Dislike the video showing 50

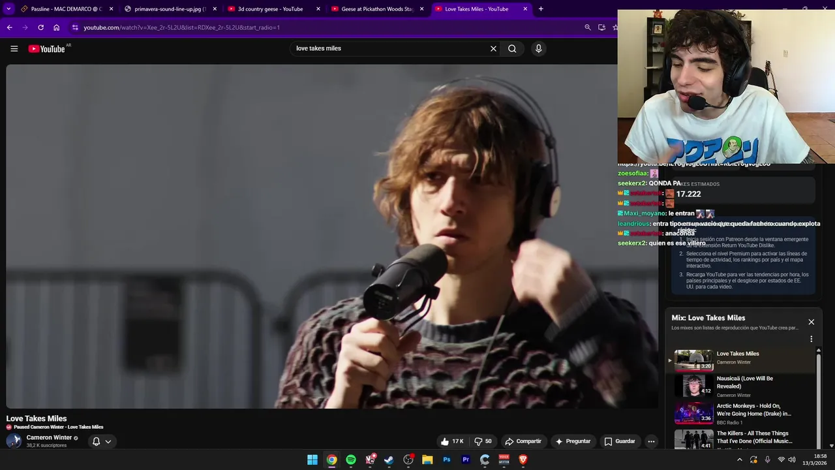483,441
